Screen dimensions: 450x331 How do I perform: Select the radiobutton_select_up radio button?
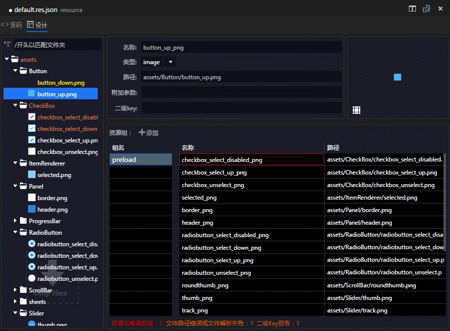pyautogui.click(x=31, y=267)
